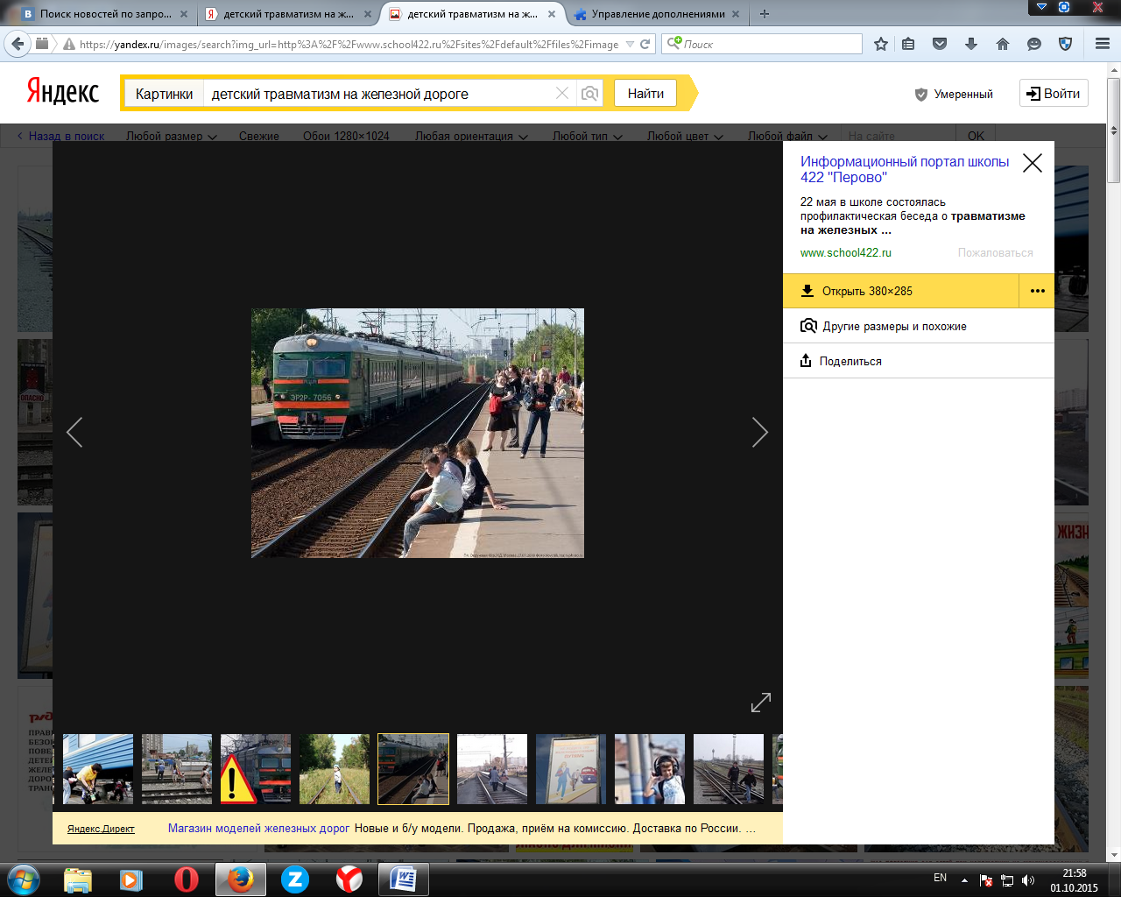Open the 'Умеренный' safe search setting
The height and width of the screenshot is (897, 1121).
pyautogui.click(x=954, y=94)
